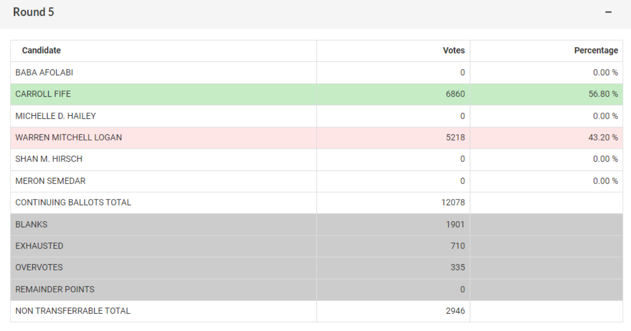This screenshot has width=631, height=331.
Task: Click the Percentage column header
Action: tap(596, 51)
